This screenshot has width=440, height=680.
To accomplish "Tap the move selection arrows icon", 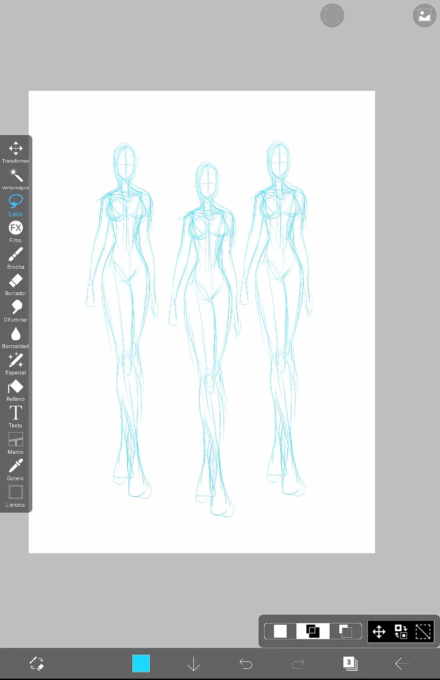I will pyautogui.click(x=379, y=632).
